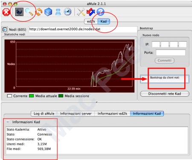Open the Transfers arrows icon

[x=39, y=12]
